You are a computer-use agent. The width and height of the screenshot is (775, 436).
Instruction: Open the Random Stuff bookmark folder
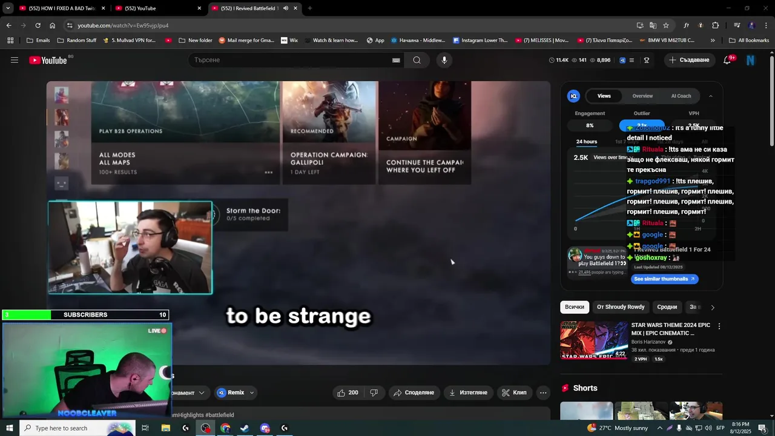(76, 41)
